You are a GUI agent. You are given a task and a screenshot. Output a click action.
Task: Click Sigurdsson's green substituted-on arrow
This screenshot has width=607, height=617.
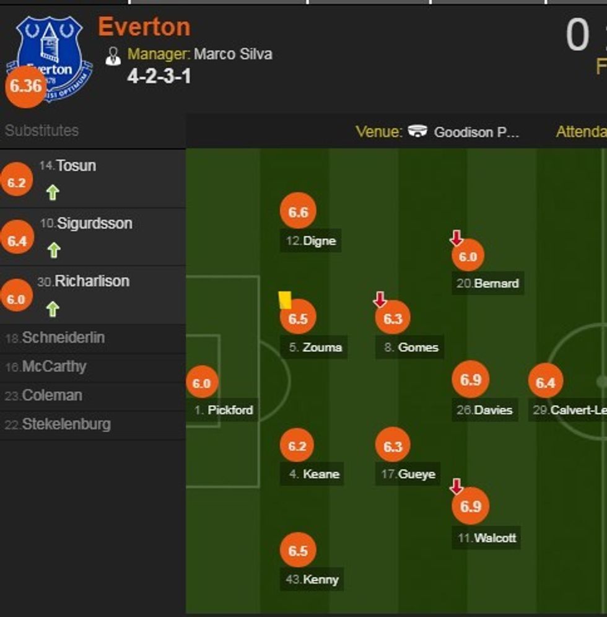pyautogui.click(x=54, y=250)
